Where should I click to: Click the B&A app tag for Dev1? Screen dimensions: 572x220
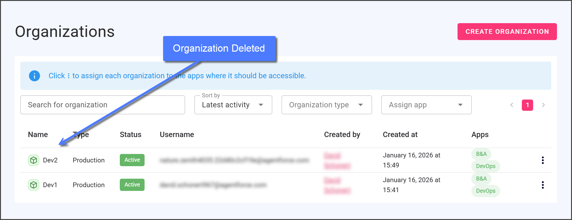tap(481, 179)
